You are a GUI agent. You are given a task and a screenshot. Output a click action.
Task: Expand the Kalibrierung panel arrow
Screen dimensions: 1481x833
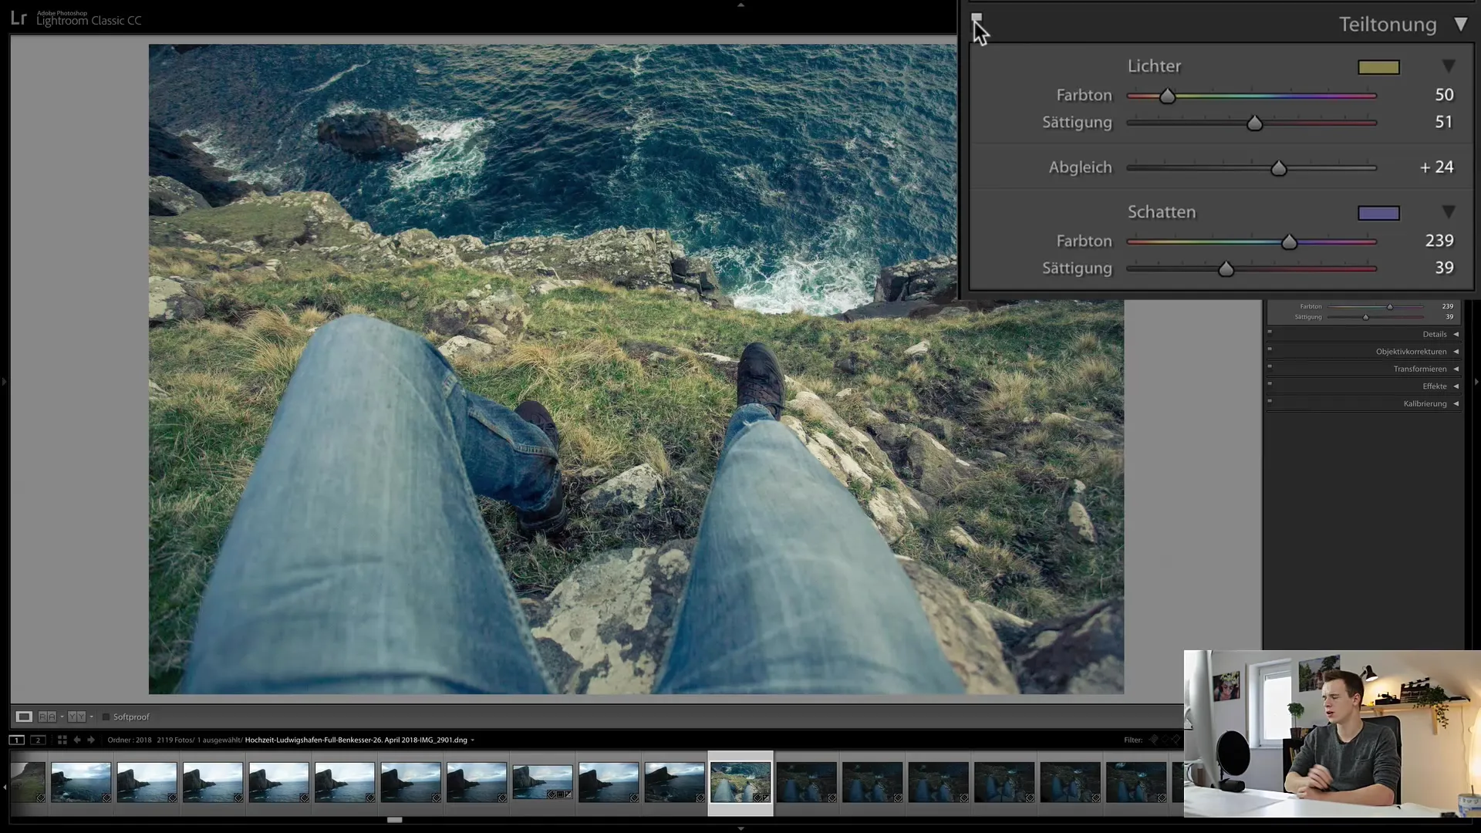point(1456,404)
